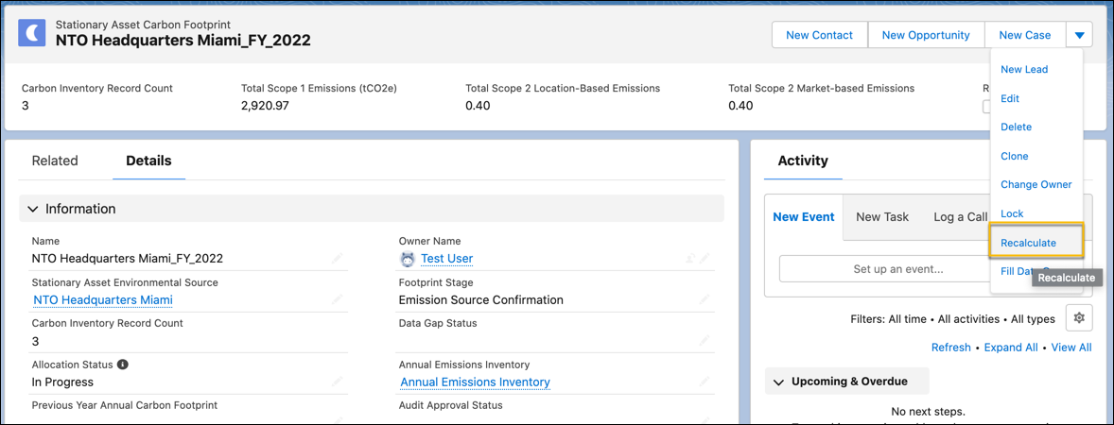The image size is (1114, 425).
Task: Click the pencil icon in the Owner Name row
Action: [x=705, y=259]
